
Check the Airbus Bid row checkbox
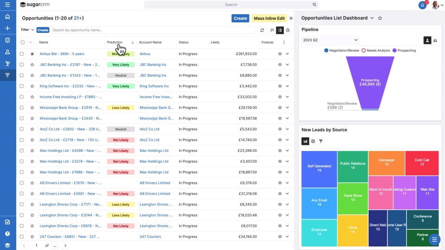(x=22, y=54)
